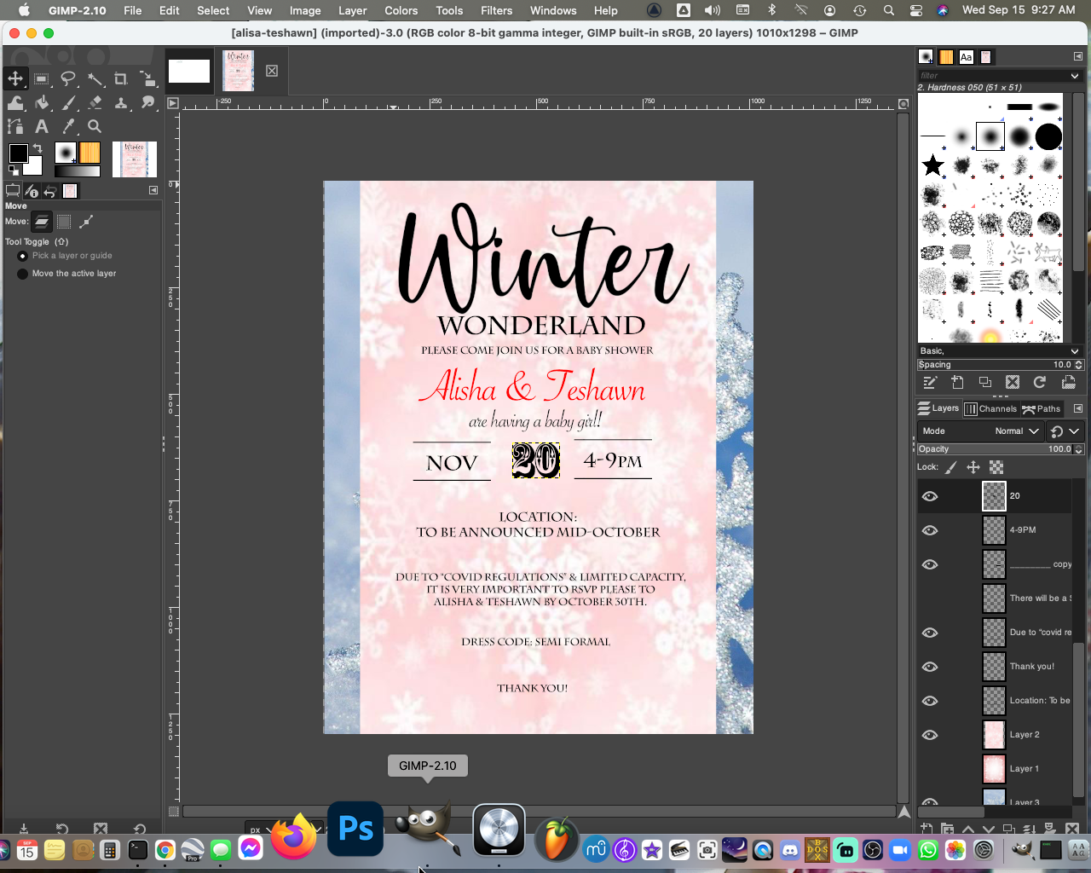
Task: Open the Layer menu
Action: [x=352, y=10]
